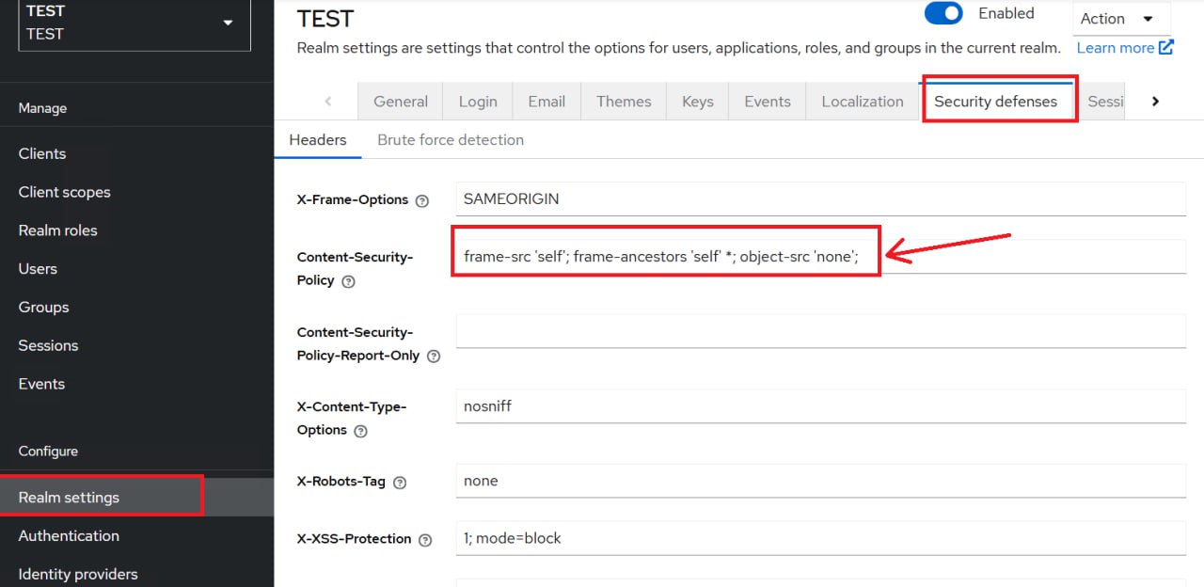Go to Clients in the sidebar
Screen dimensions: 1204x587
[42, 153]
